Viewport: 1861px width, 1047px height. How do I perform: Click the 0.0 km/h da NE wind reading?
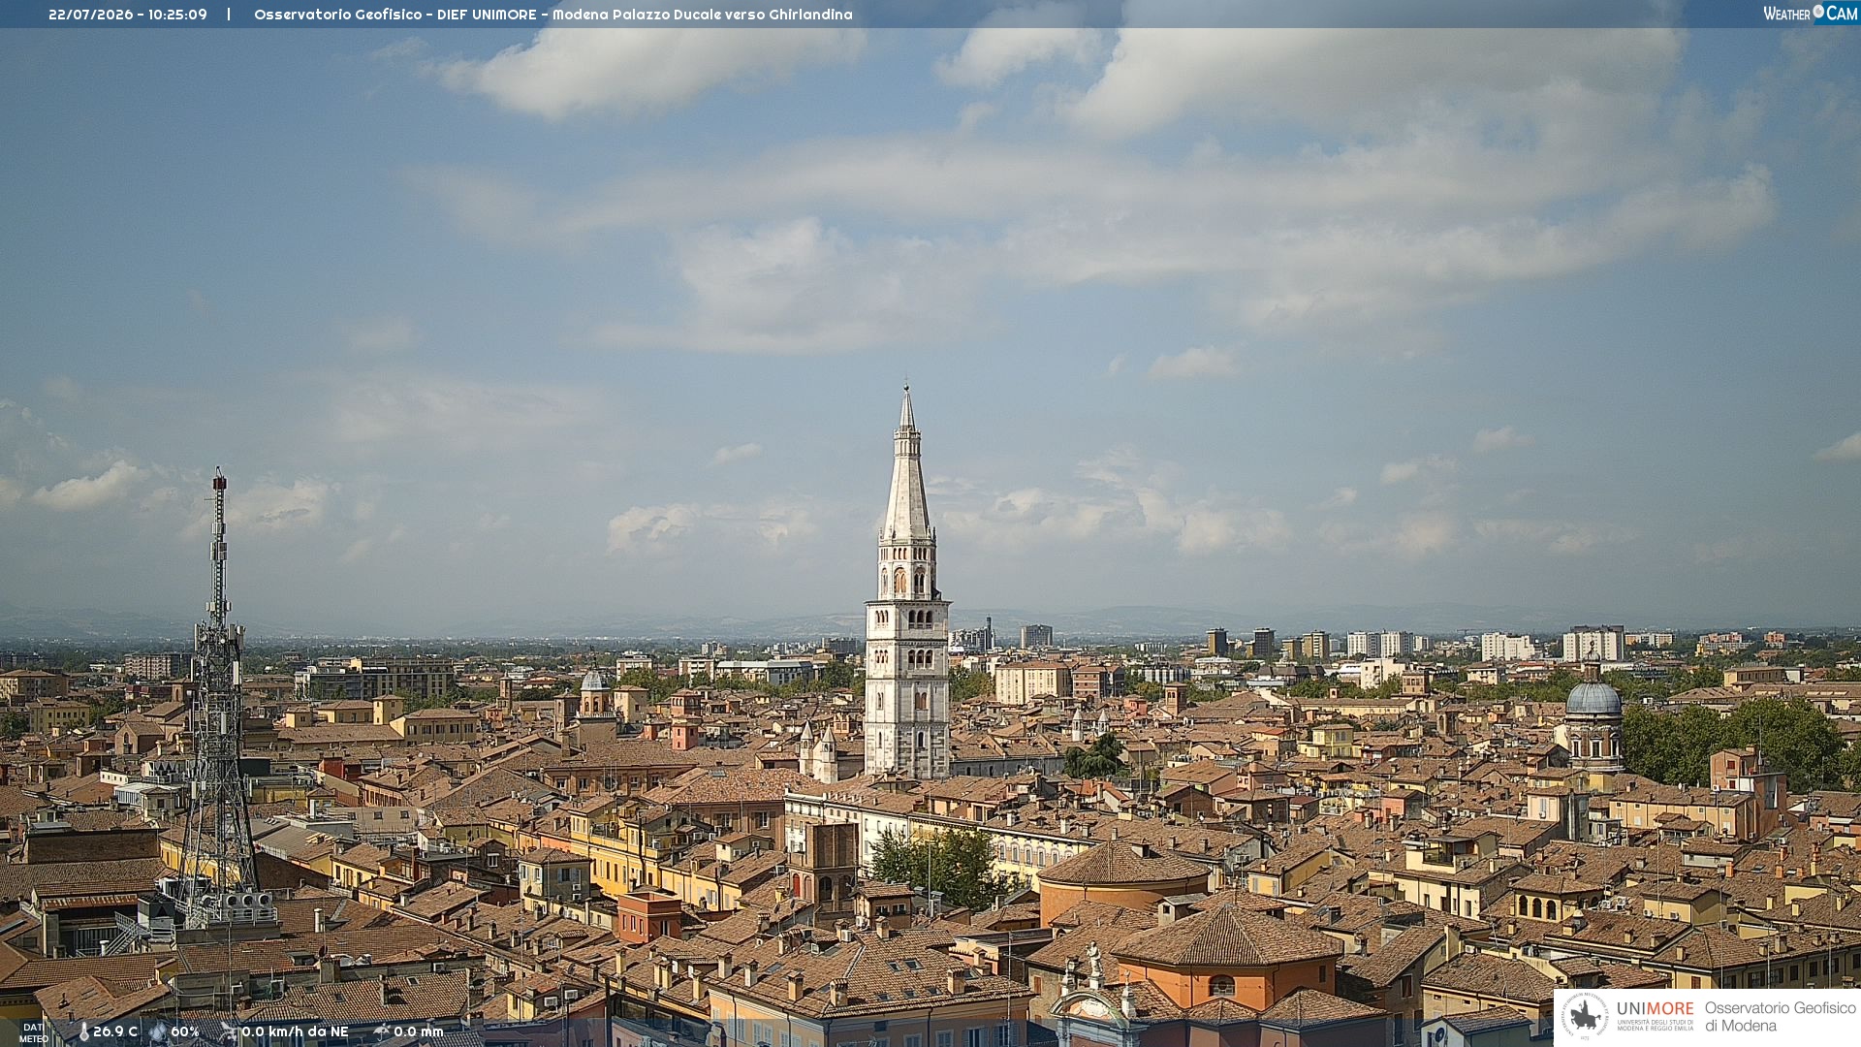(x=295, y=1031)
